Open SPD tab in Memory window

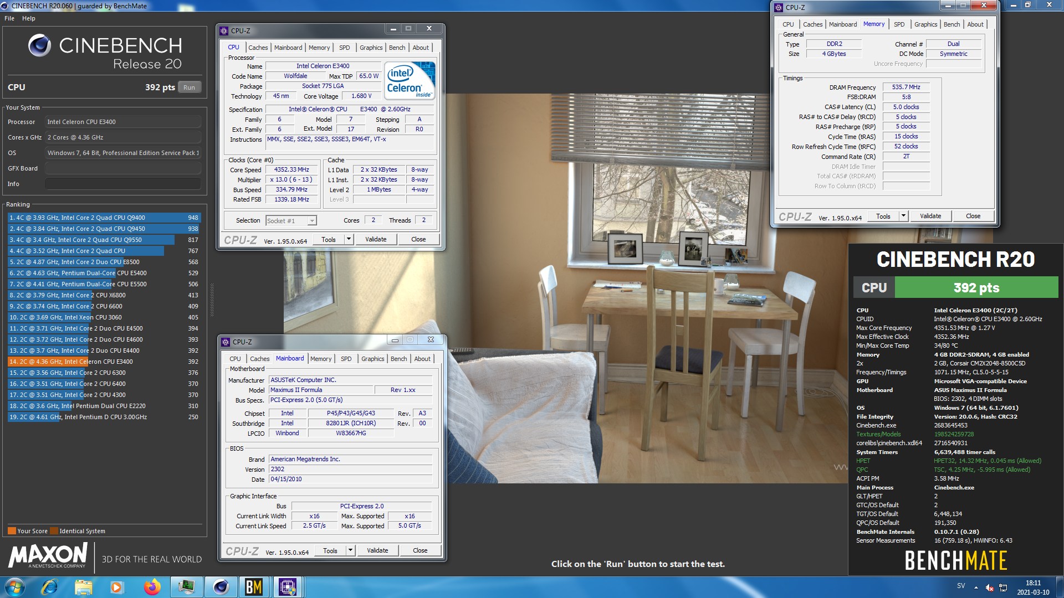(x=899, y=24)
